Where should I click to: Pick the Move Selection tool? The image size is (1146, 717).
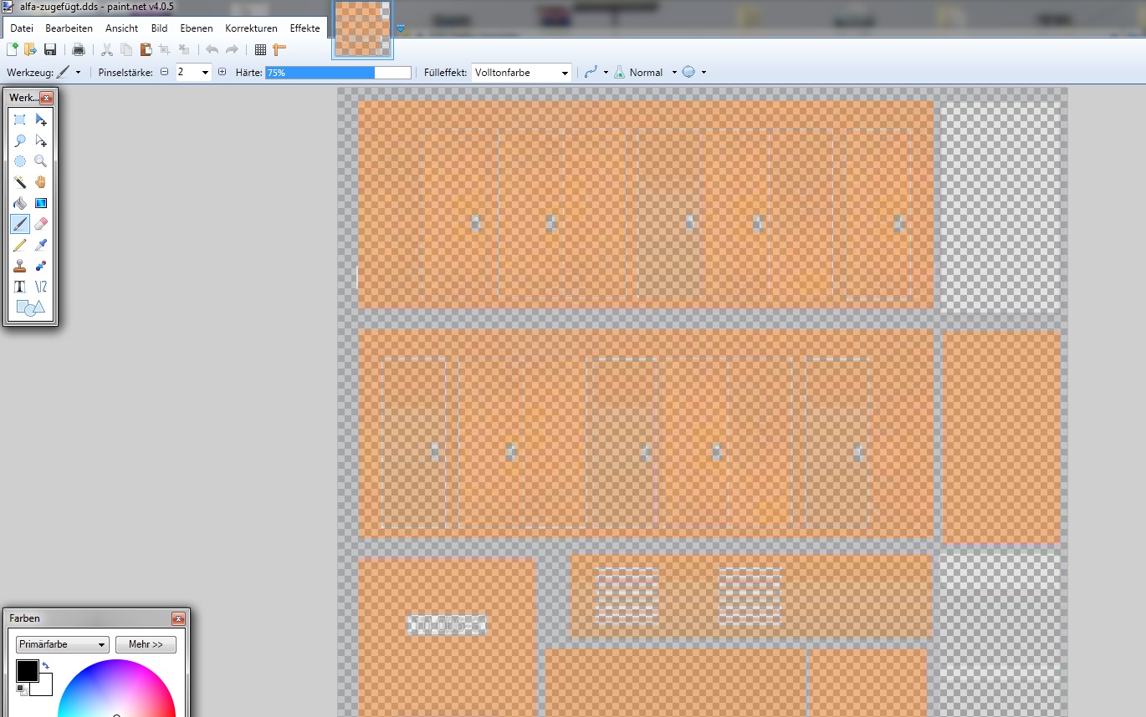[x=41, y=141]
